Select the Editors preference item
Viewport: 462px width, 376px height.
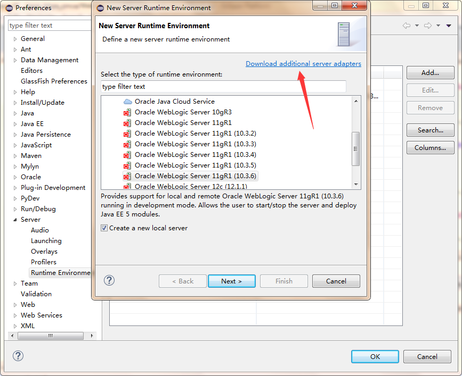[31, 71]
